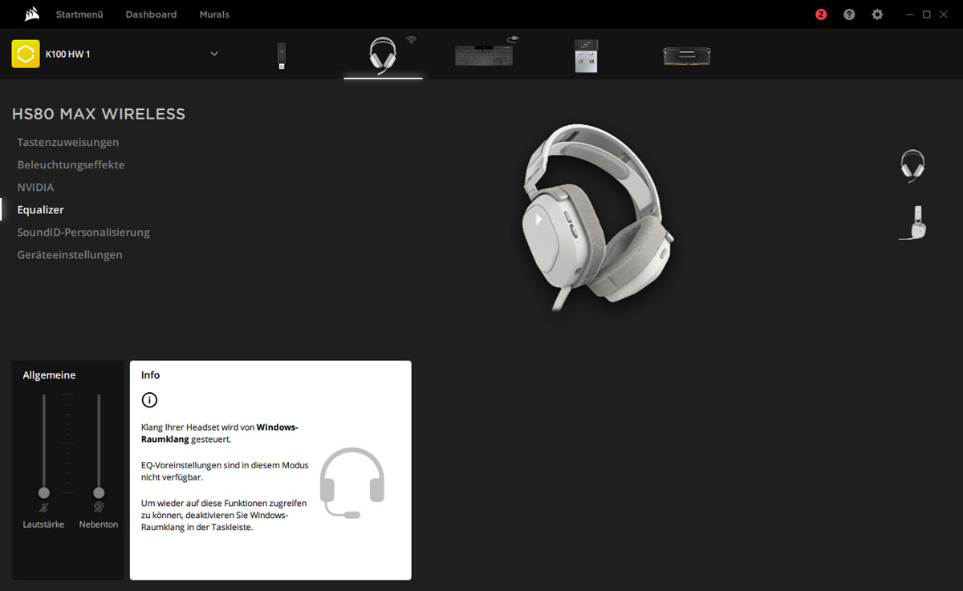Image resolution: width=963 pixels, height=591 pixels.
Task: Open Beleuchtungseffekte section
Action: pyautogui.click(x=71, y=165)
